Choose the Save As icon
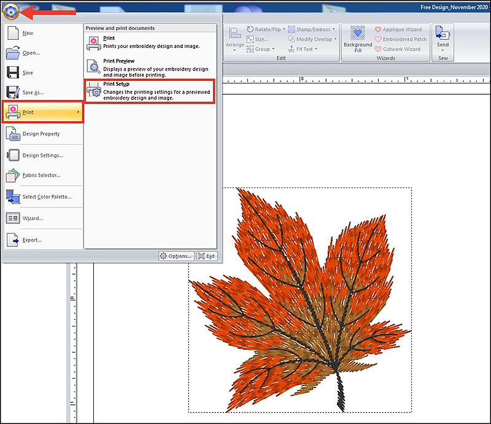 coord(14,93)
